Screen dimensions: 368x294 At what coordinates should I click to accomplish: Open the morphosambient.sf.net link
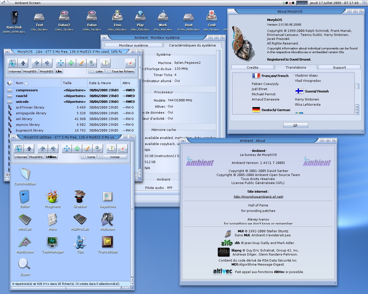coord(258,197)
